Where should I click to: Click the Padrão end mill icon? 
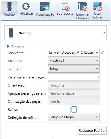(x=9, y=6)
